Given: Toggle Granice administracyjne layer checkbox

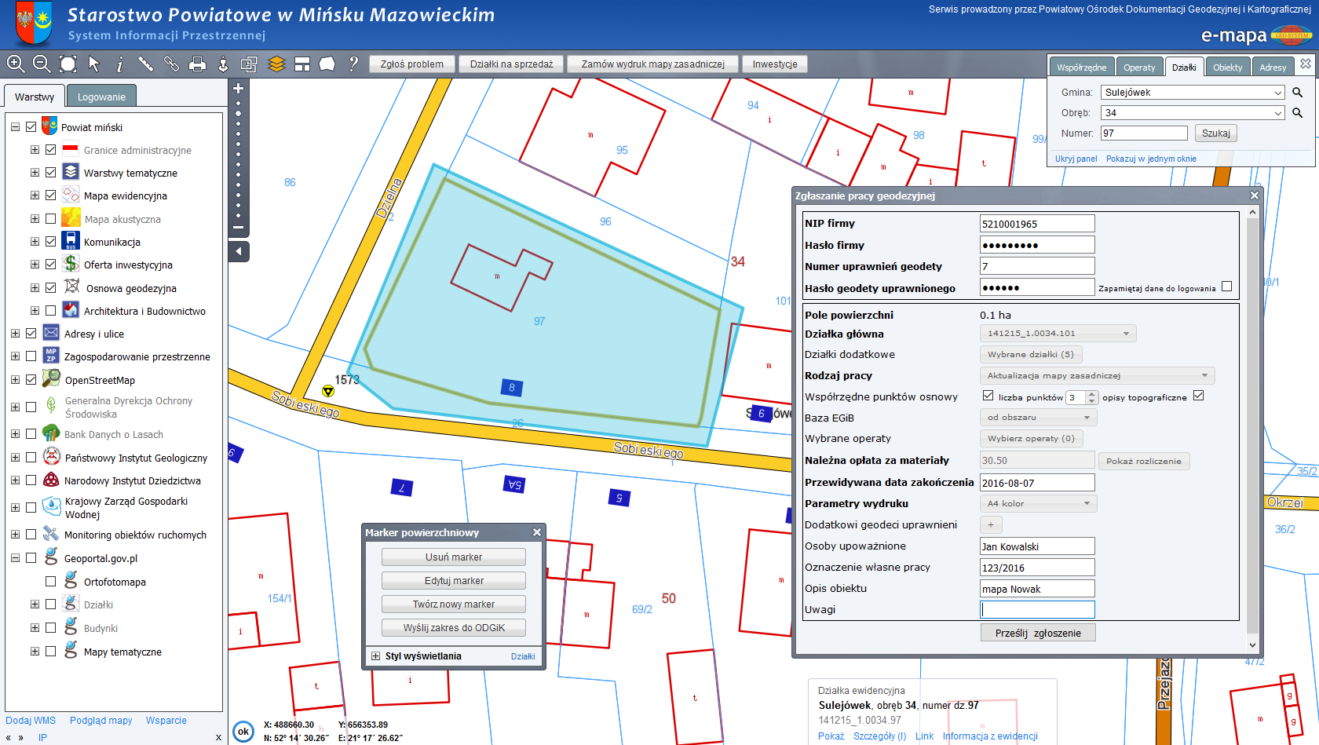Looking at the screenshot, I should pos(51,150).
